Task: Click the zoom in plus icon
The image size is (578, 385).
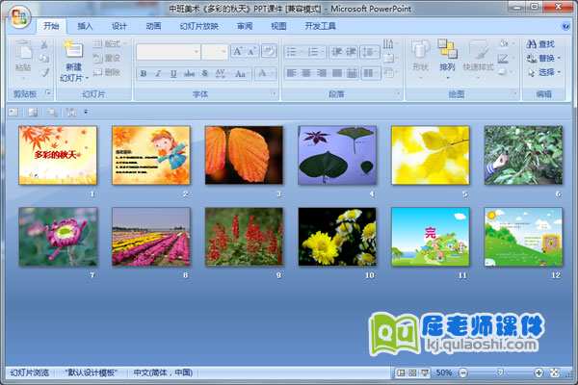Action: 538,372
